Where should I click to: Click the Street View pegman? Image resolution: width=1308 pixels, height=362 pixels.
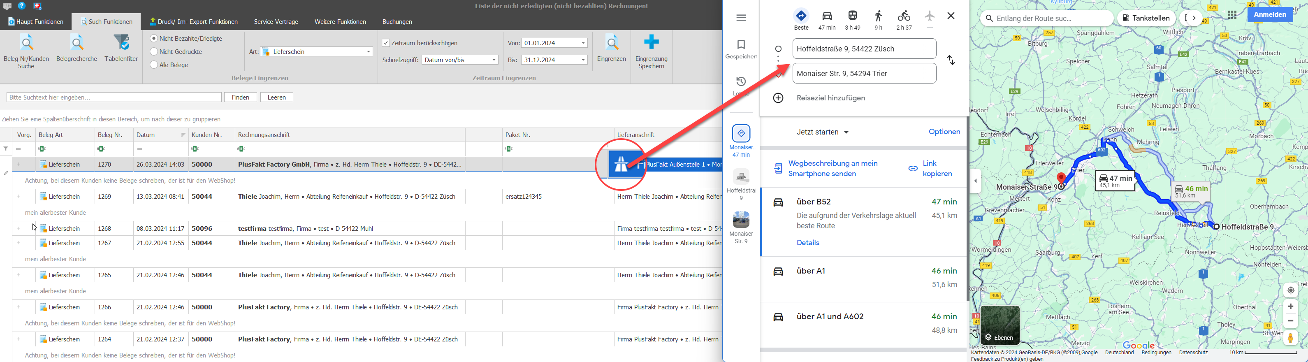point(1291,339)
